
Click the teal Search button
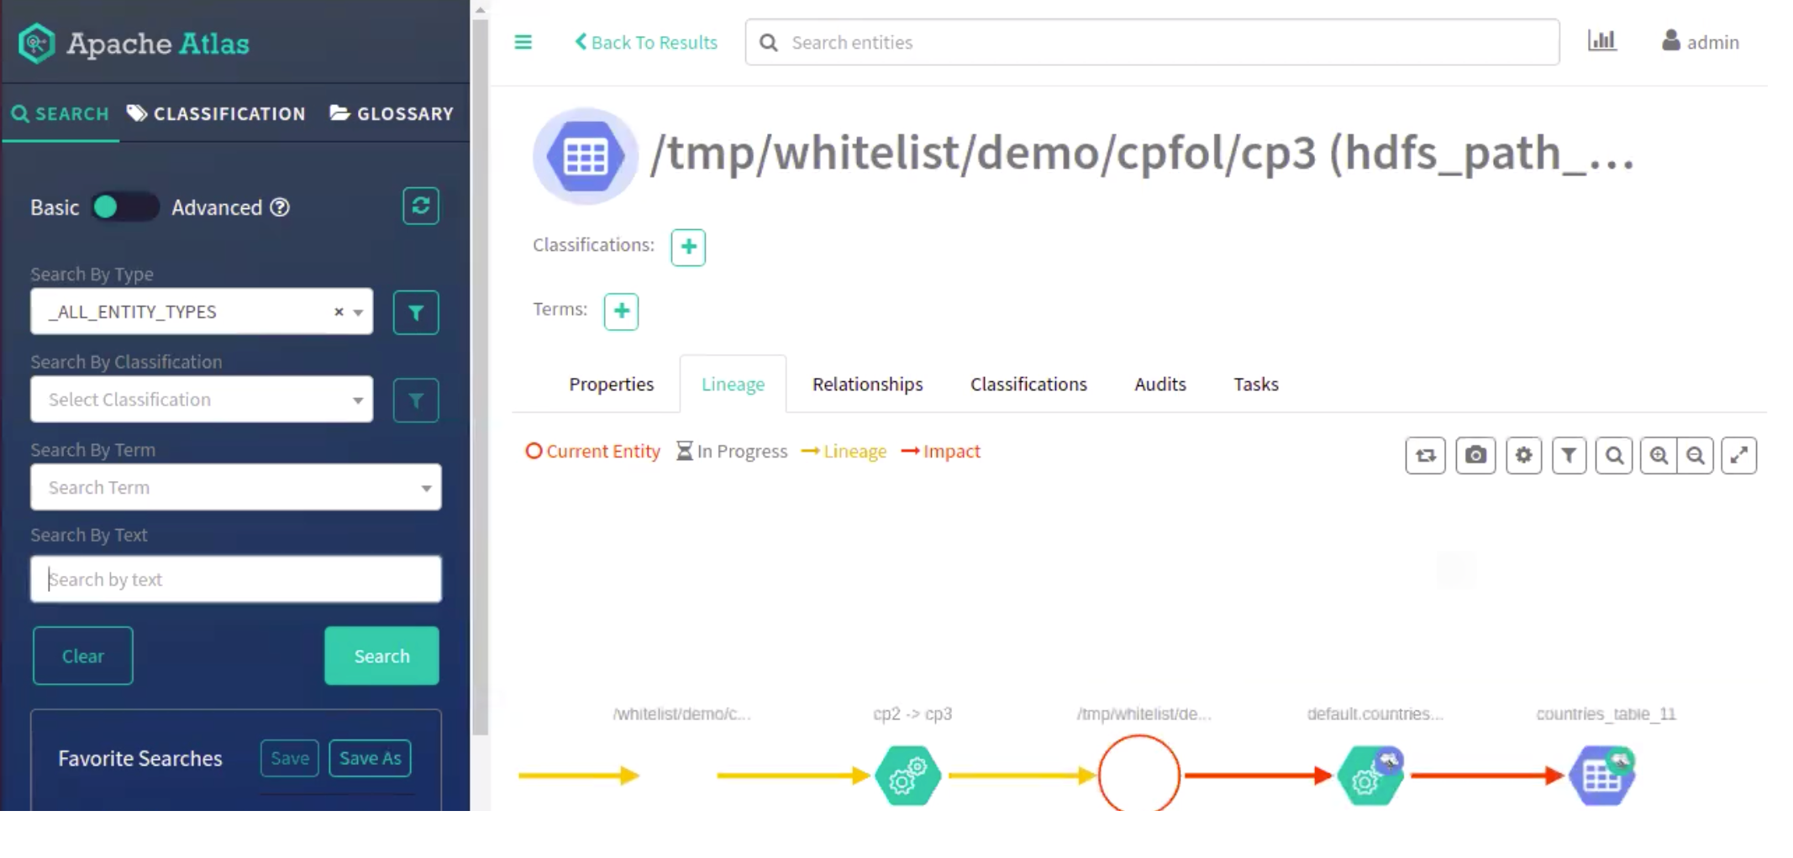(381, 656)
